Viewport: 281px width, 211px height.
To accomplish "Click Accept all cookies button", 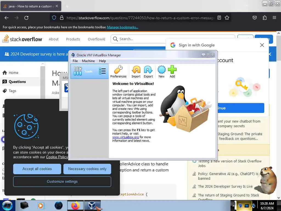I will tap(37, 169).
